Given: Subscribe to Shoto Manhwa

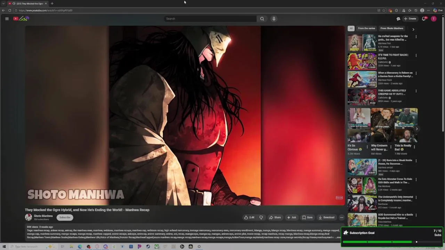Looking at the screenshot, I should 65,217.
